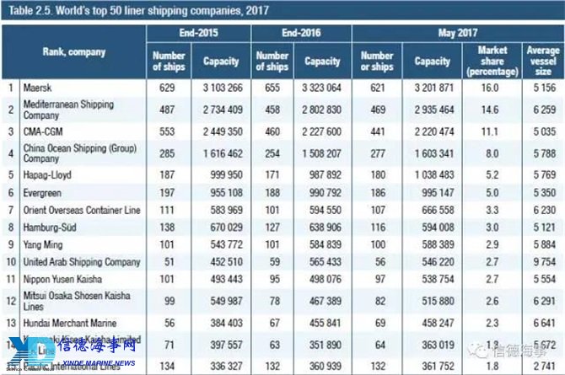Select 'Hundai Merchant Marine' cell
Viewport: 565px width, 375px height.
pos(70,323)
